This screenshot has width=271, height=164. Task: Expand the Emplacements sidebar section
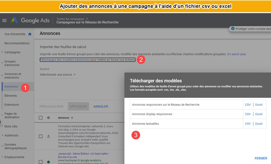[x=2, y=157]
